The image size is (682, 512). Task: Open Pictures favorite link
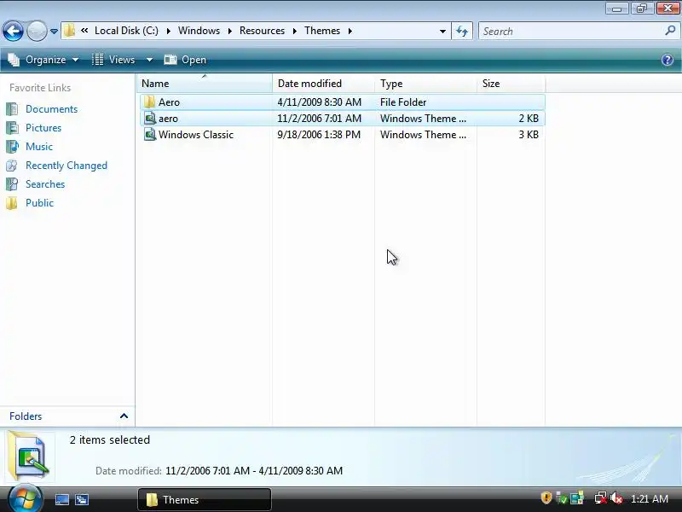[43, 127]
